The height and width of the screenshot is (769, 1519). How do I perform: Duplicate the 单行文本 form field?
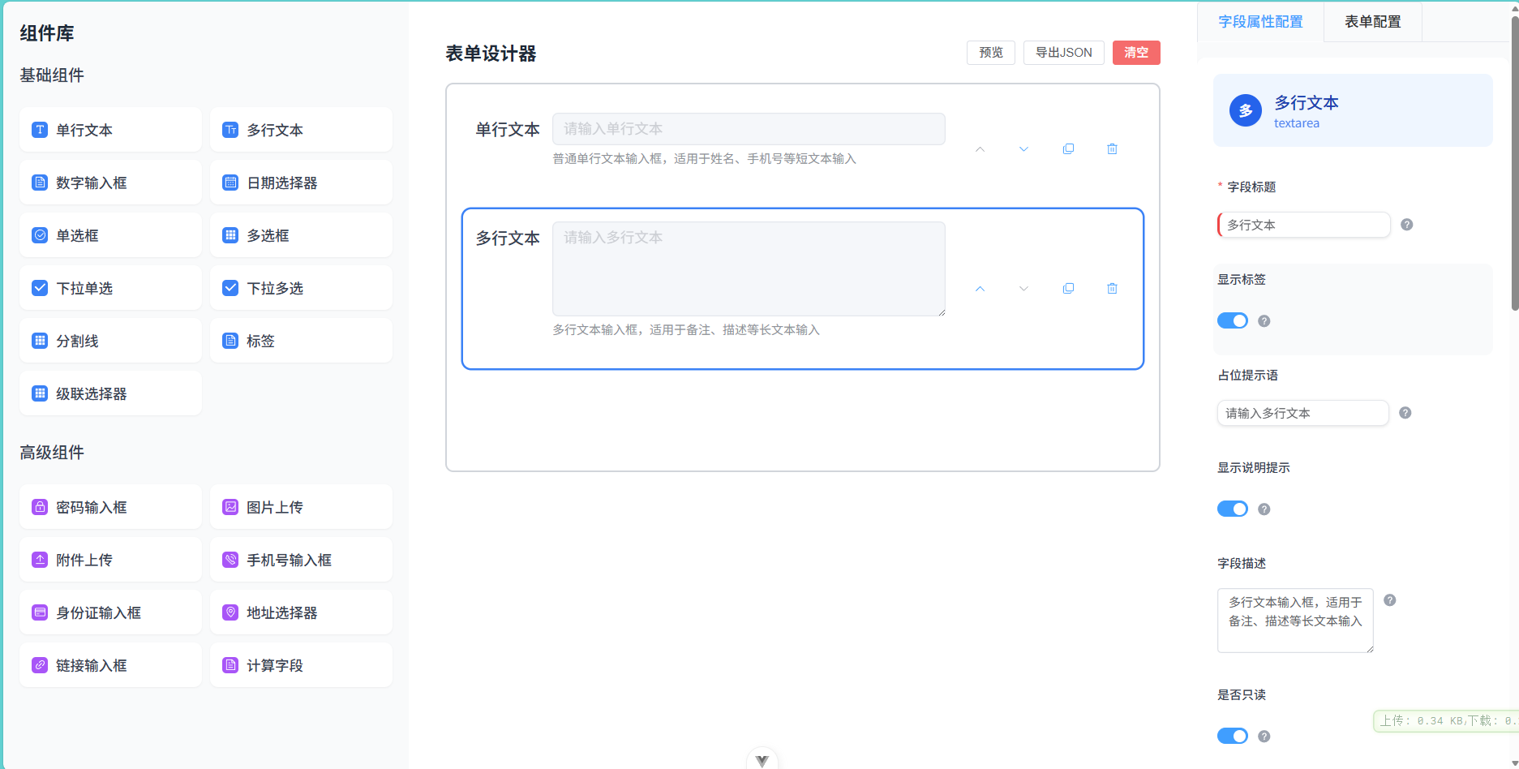click(1068, 149)
